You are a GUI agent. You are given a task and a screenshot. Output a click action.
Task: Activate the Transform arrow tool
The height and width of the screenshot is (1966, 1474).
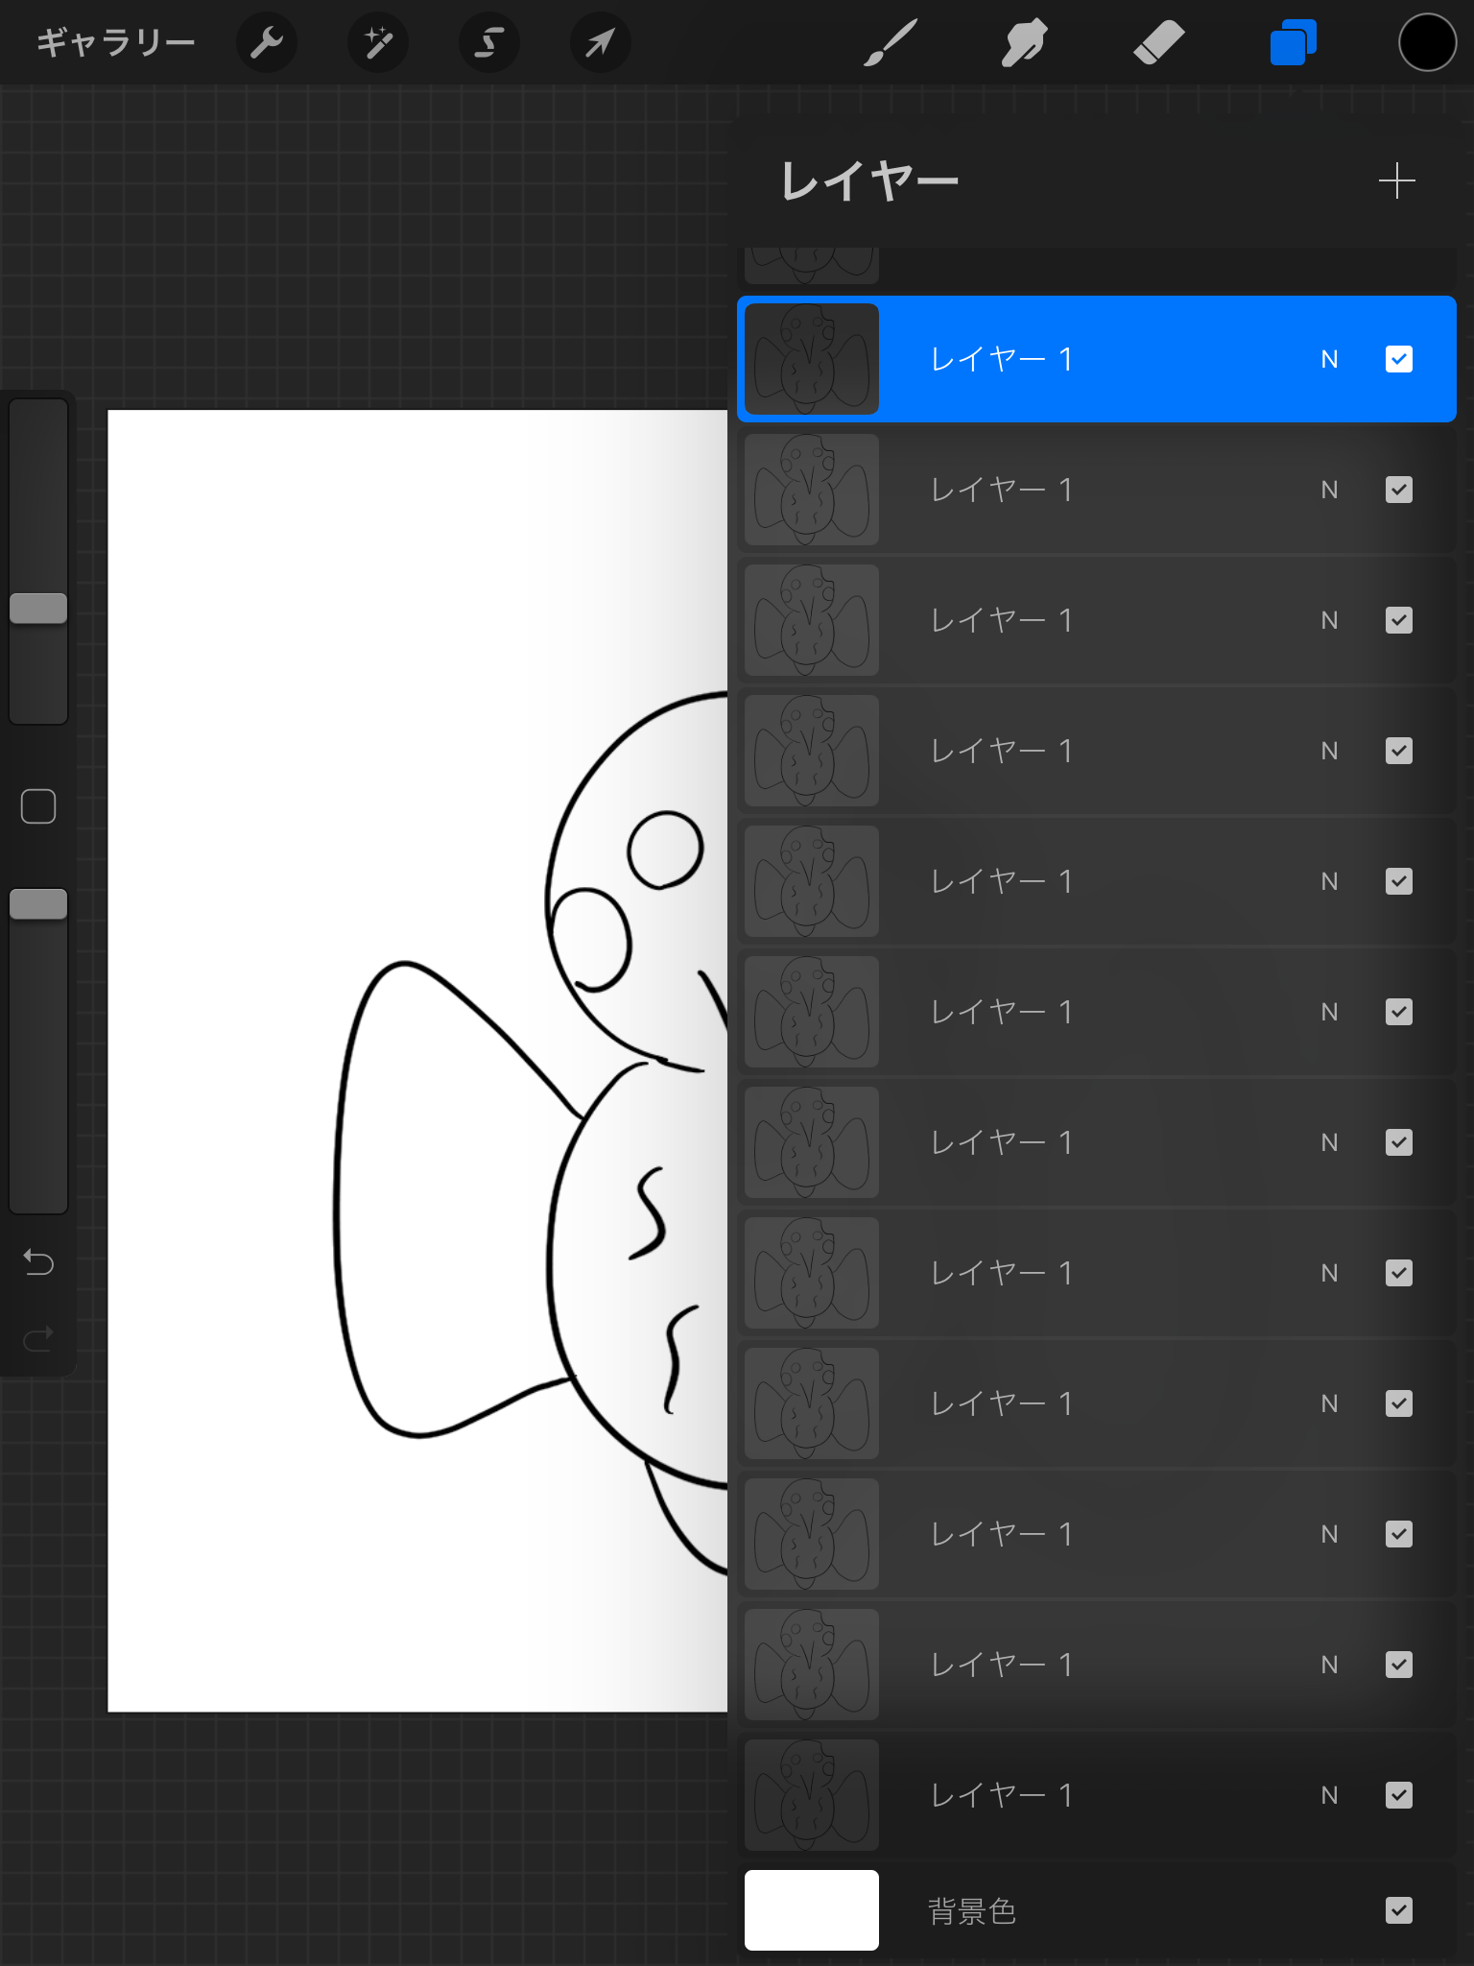(x=601, y=43)
